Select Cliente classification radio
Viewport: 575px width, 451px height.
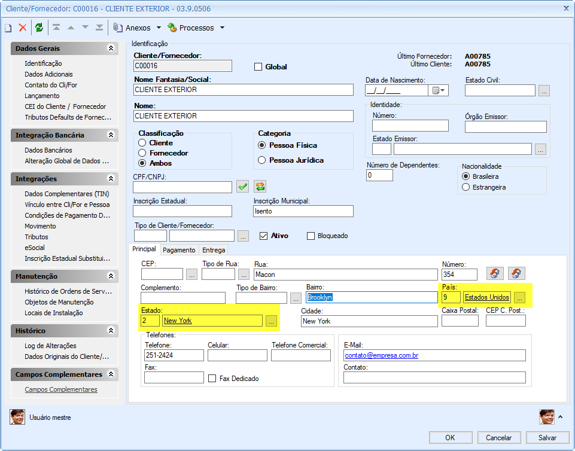coord(142,142)
